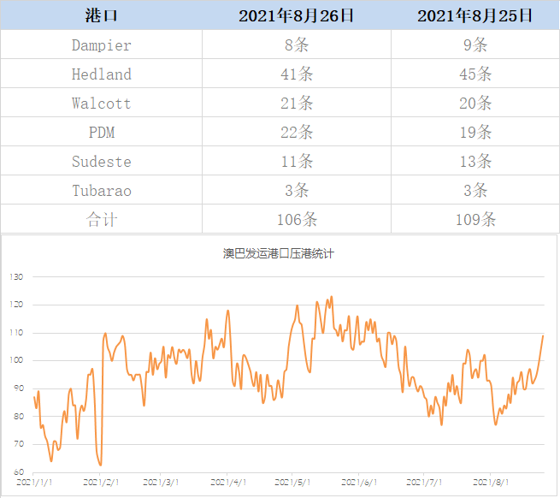The width and height of the screenshot is (560, 498).
Task: Click the 2021/2/1 x-axis label
Action: (x=101, y=483)
